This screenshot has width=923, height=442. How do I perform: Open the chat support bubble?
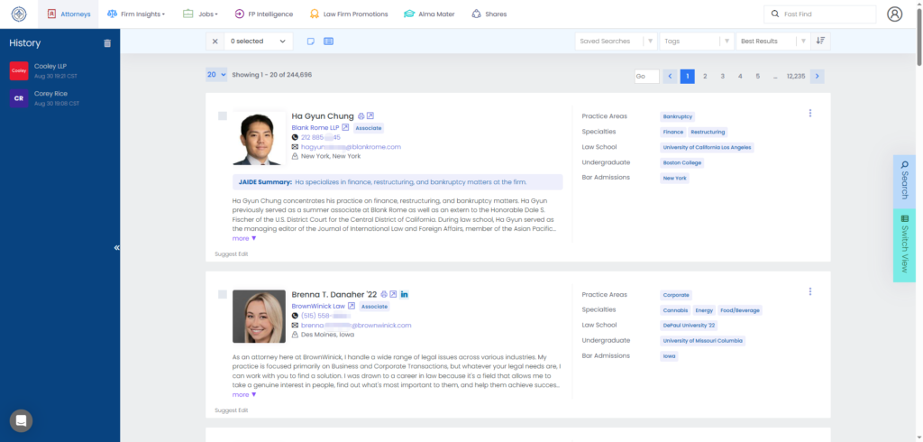click(22, 420)
